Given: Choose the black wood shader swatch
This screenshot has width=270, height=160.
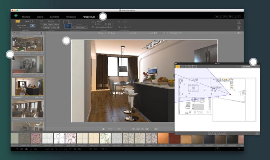Looking at the screenshot, I should tap(232, 139).
